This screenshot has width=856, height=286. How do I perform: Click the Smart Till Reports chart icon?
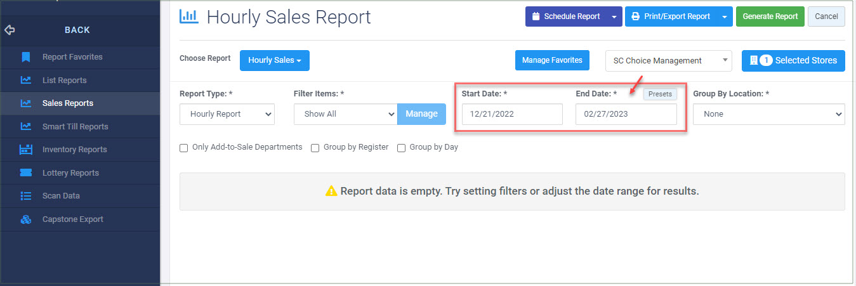click(26, 126)
